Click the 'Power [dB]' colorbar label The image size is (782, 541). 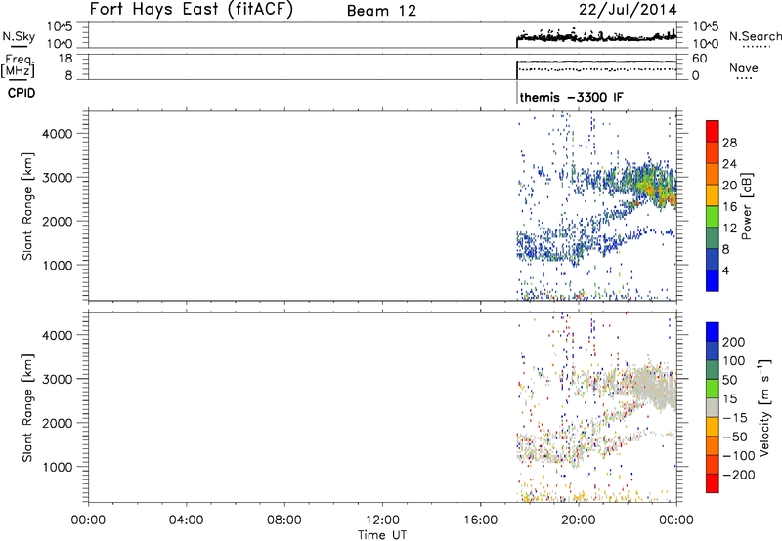coord(746,206)
